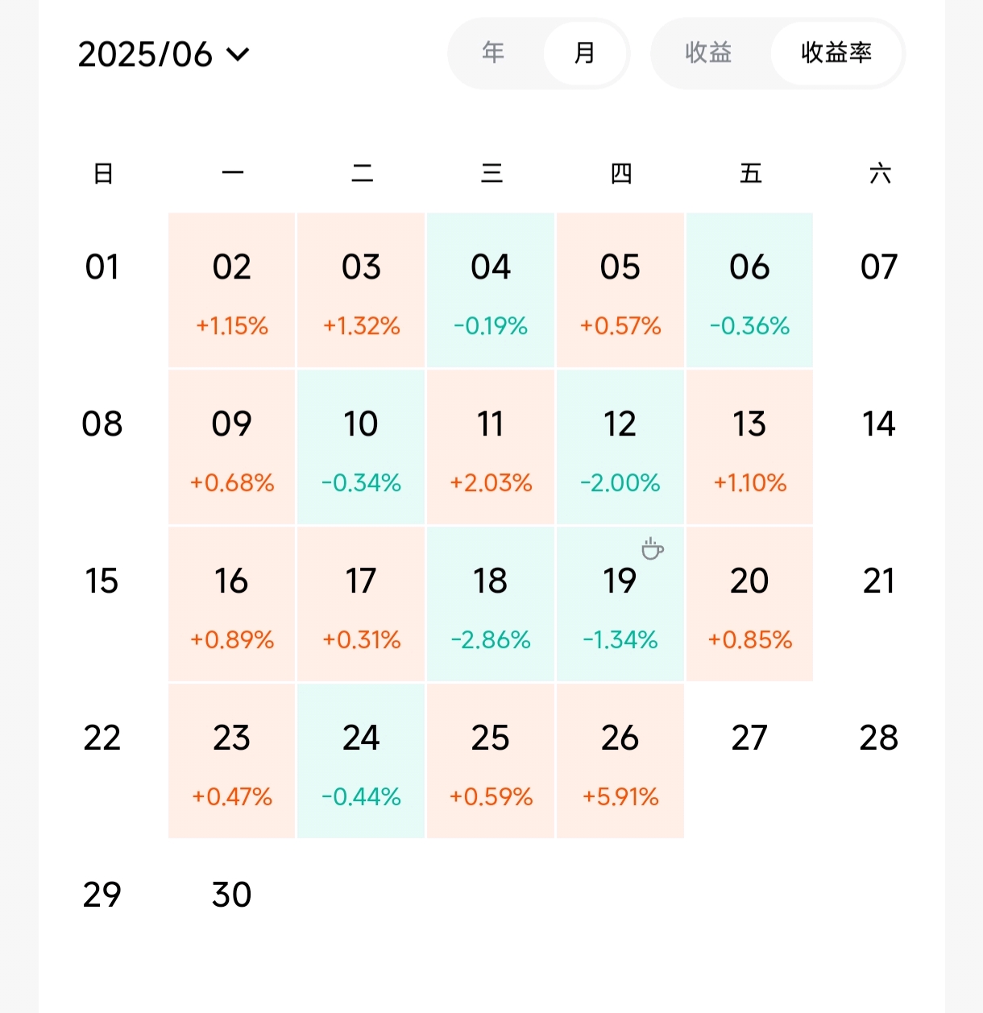Viewport: 983px width, 1013px height.
Task: Select the 收益率 (return rate) tab
Action: click(x=836, y=53)
